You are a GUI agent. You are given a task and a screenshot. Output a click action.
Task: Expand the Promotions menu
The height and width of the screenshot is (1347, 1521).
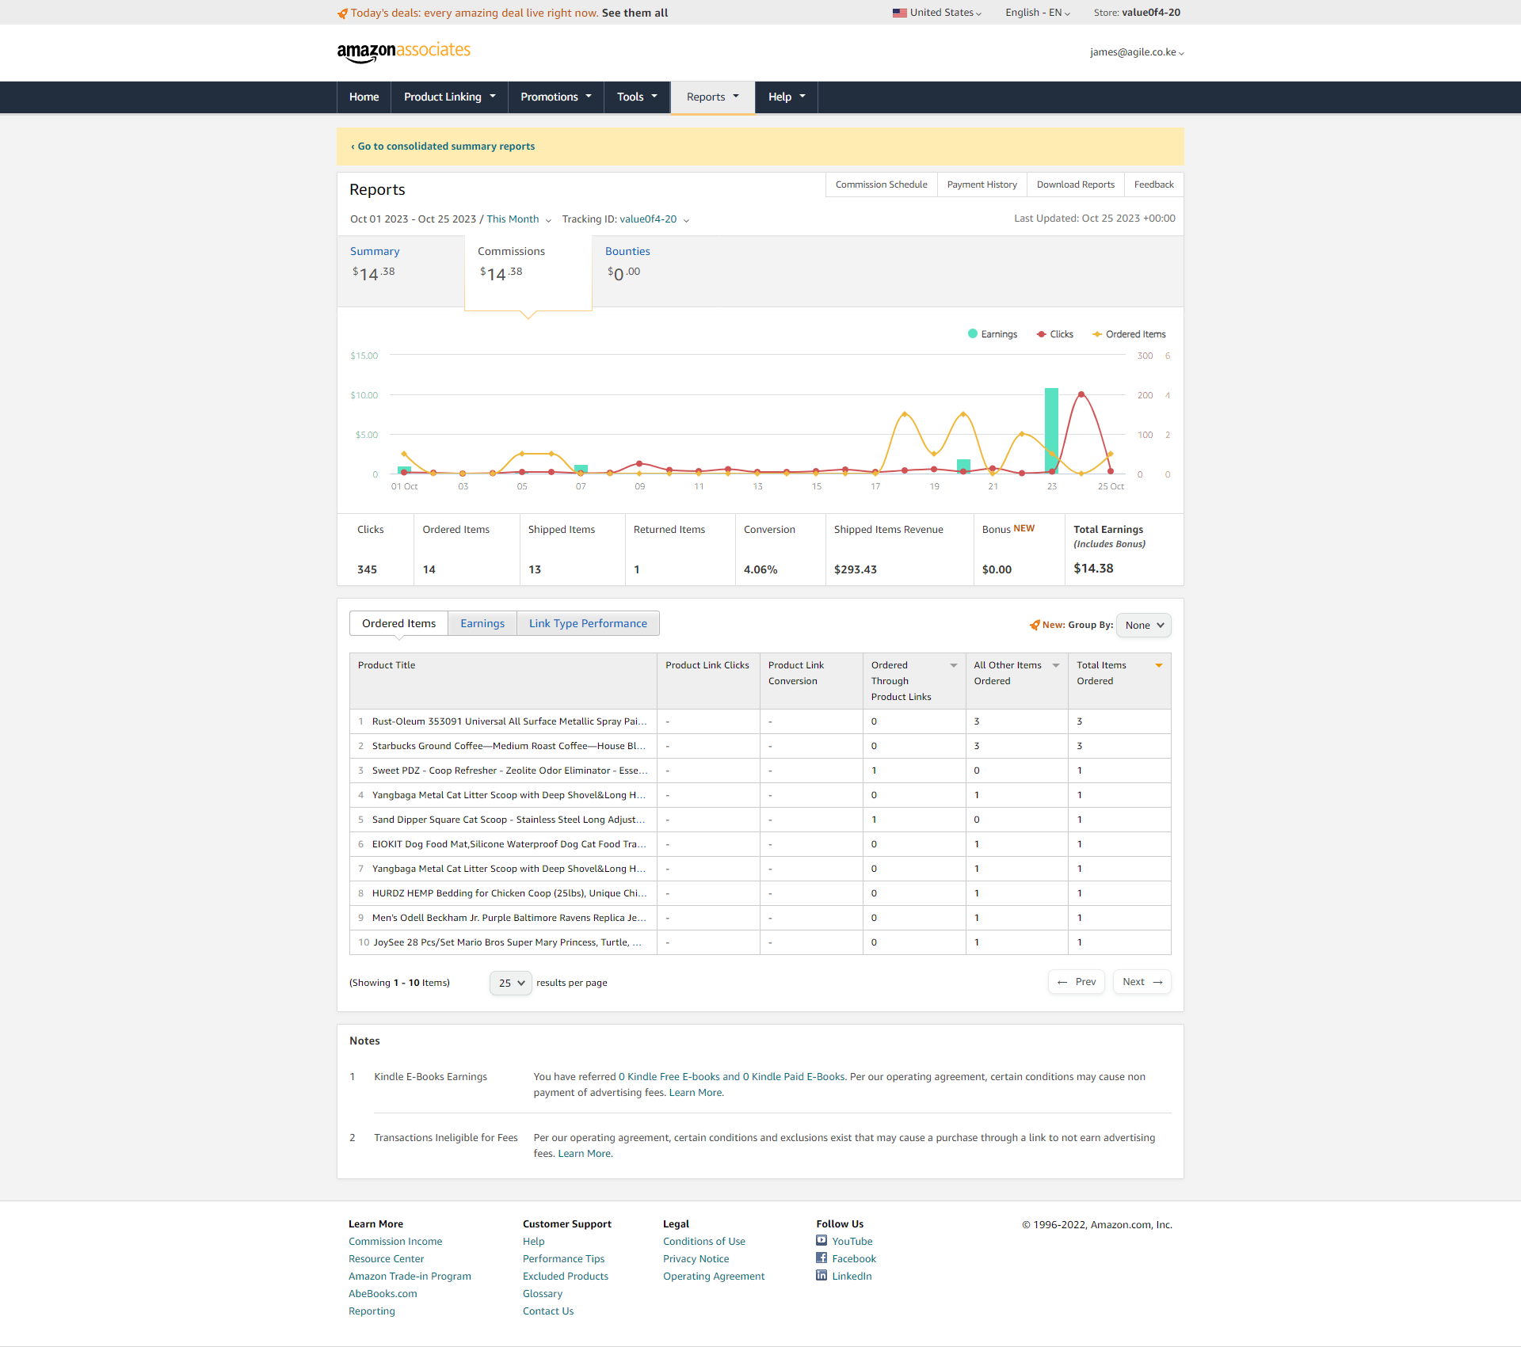(556, 97)
